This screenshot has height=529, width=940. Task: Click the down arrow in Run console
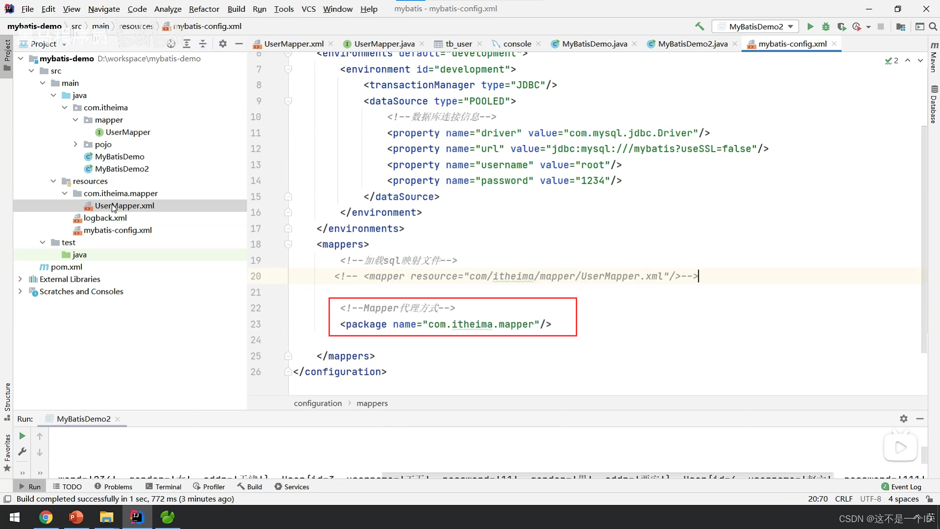tap(40, 453)
